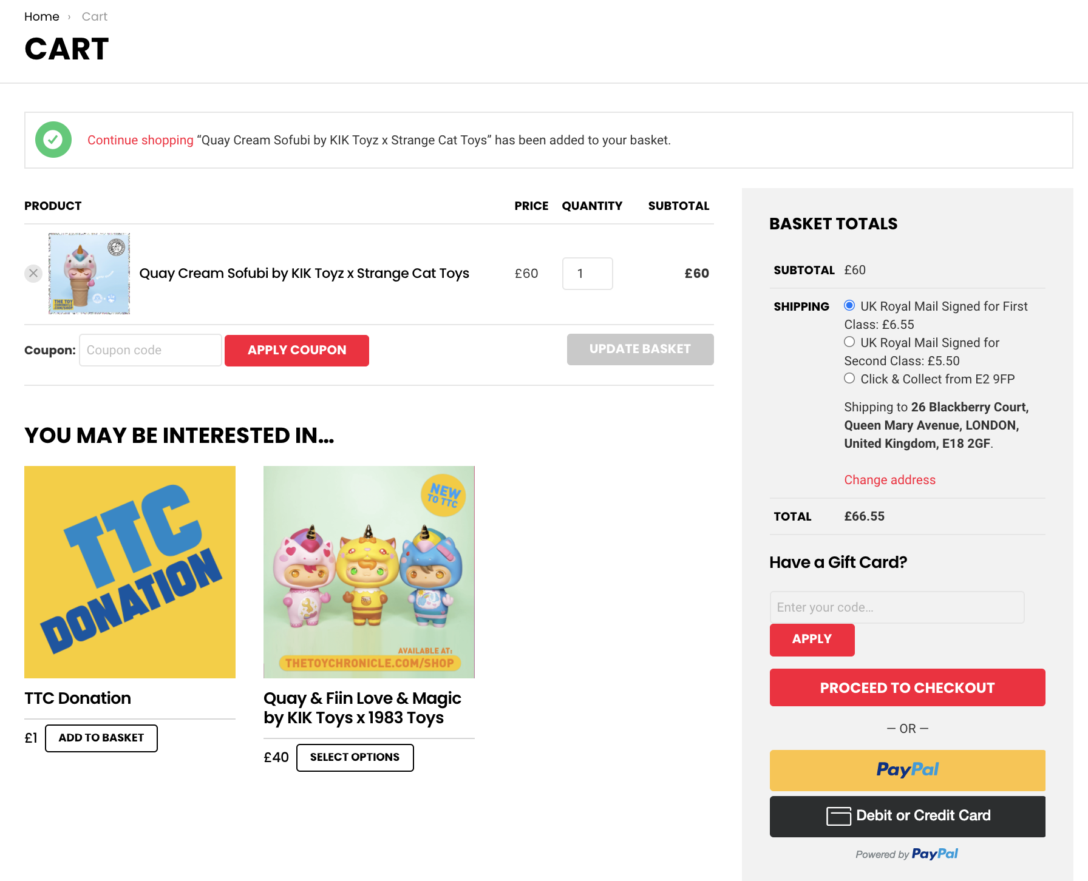Open Quay Cream Sofubi product name link
The image size is (1088, 881).
[304, 274]
